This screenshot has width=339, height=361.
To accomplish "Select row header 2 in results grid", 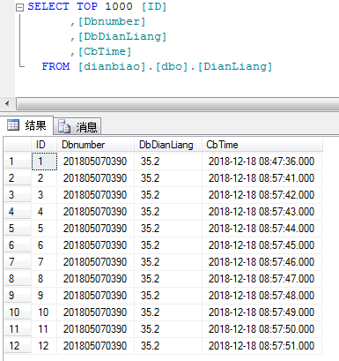I will coord(18,178).
